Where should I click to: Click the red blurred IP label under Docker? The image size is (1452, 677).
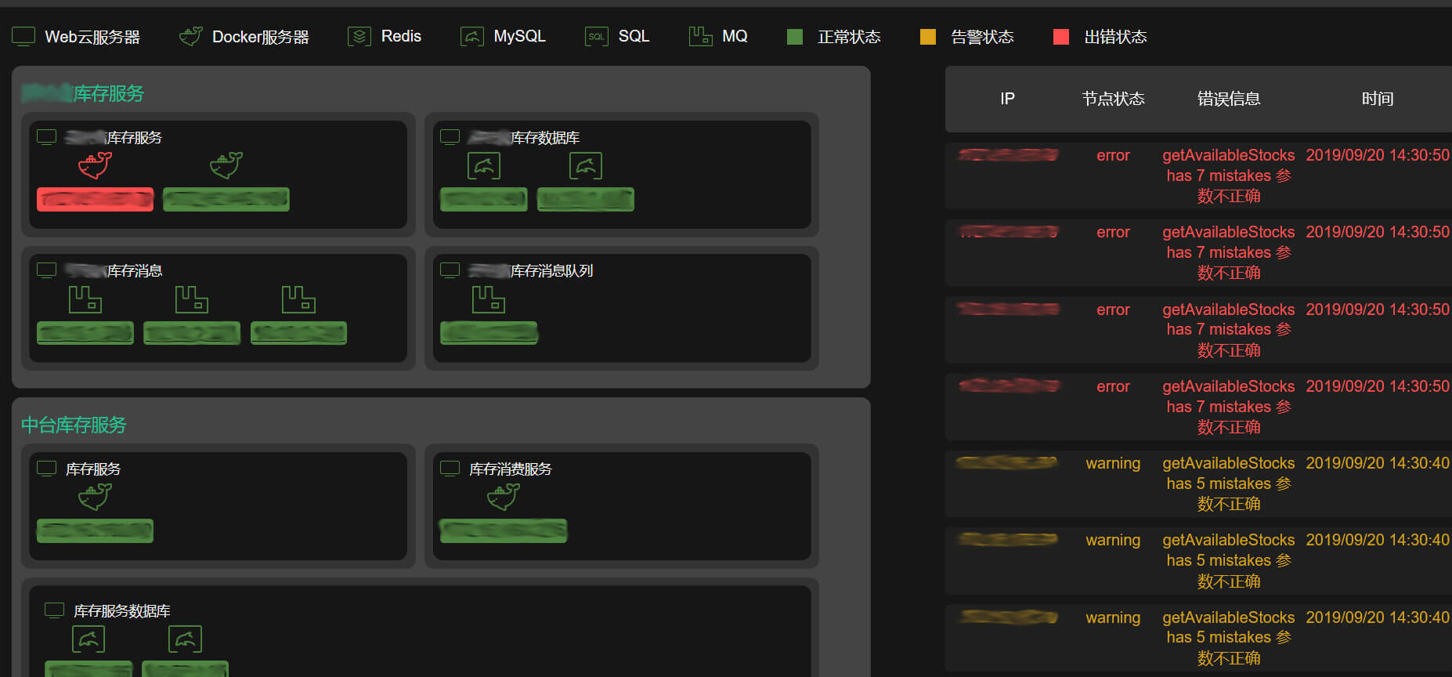click(x=95, y=200)
